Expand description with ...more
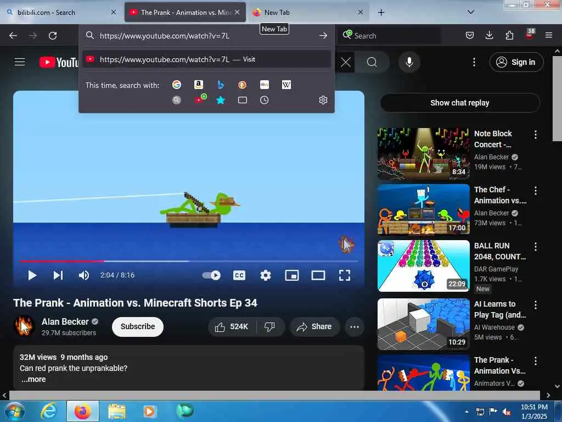This screenshot has width=562, height=422. tap(33, 379)
